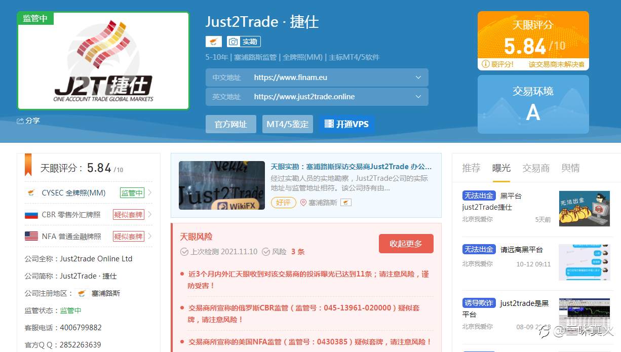The width and height of the screenshot is (621, 352).
Task: Click the 开通VPS button
Action: point(346,124)
